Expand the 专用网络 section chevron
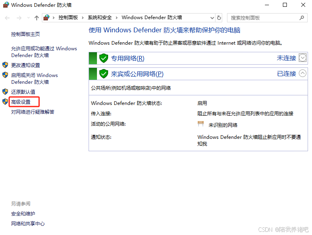Viewport: 312px width, 235px height. (303, 58)
